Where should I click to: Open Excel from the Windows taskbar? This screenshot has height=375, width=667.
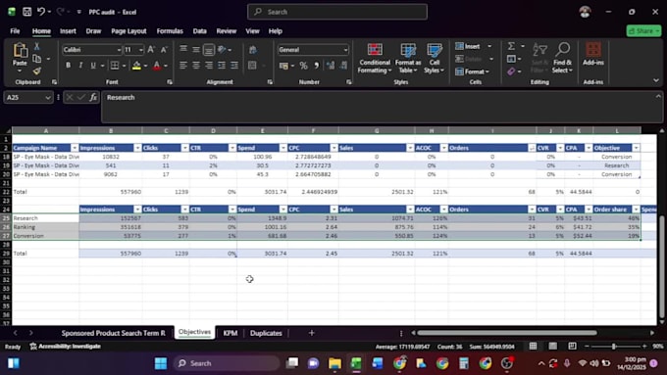click(356, 363)
